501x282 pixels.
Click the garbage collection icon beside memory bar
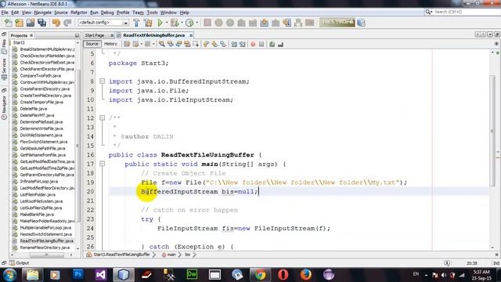coord(362,23)
